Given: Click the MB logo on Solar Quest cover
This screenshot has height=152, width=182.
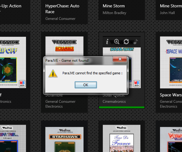Looking at the screenshot, I should click(137, 83).
